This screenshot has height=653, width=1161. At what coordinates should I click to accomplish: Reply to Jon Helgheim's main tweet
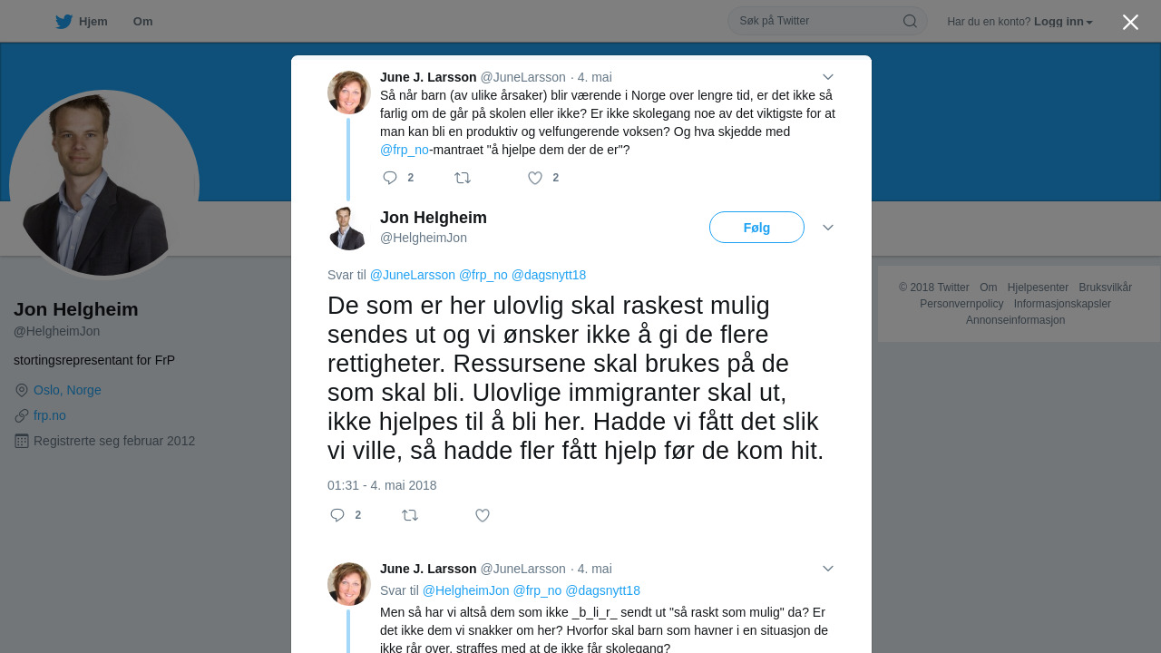337,515
